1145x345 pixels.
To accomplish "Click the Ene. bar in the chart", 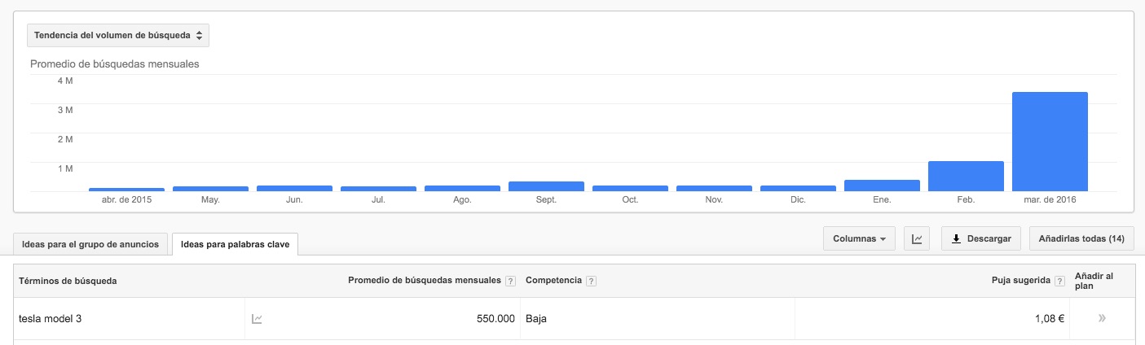I will [882, 186].
